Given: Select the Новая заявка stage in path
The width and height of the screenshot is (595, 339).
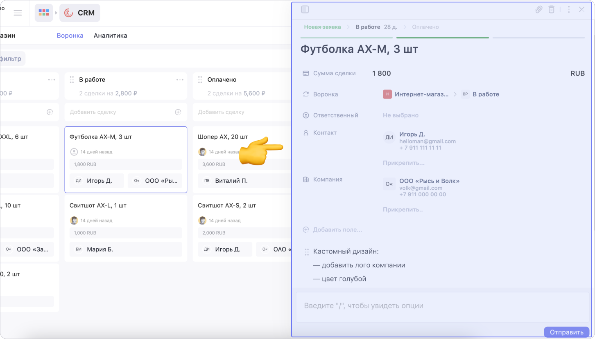Looking at the screenshot, I should coord(322,27).
